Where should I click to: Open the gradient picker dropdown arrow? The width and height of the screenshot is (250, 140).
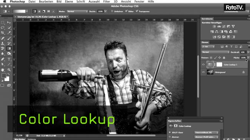click(x=27, y=11)
